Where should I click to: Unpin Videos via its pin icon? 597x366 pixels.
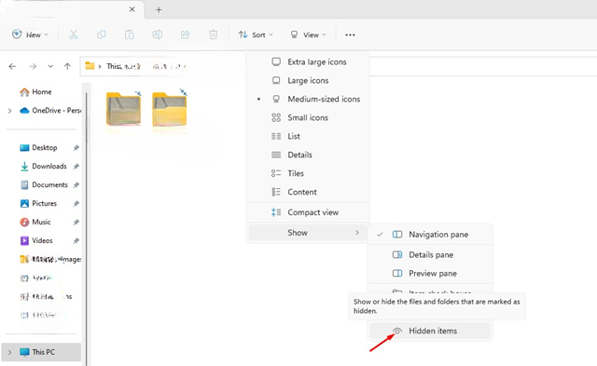point(76,240)
